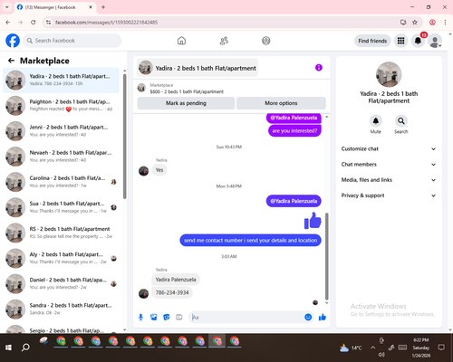453x362 pixels.
Task: Open the browser three-dot menu
Action: (445, 23)
